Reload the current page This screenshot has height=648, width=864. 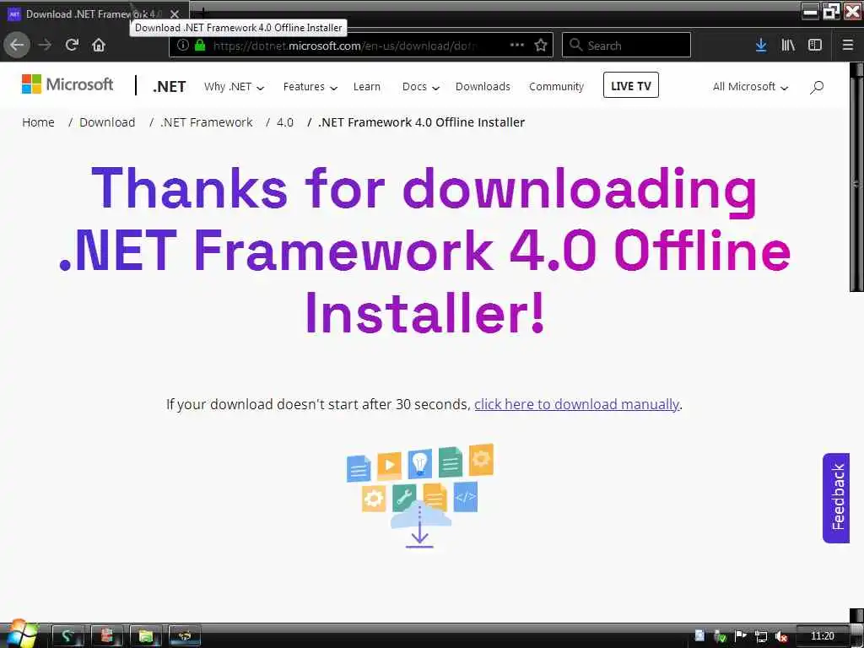(x=73, y=45)
